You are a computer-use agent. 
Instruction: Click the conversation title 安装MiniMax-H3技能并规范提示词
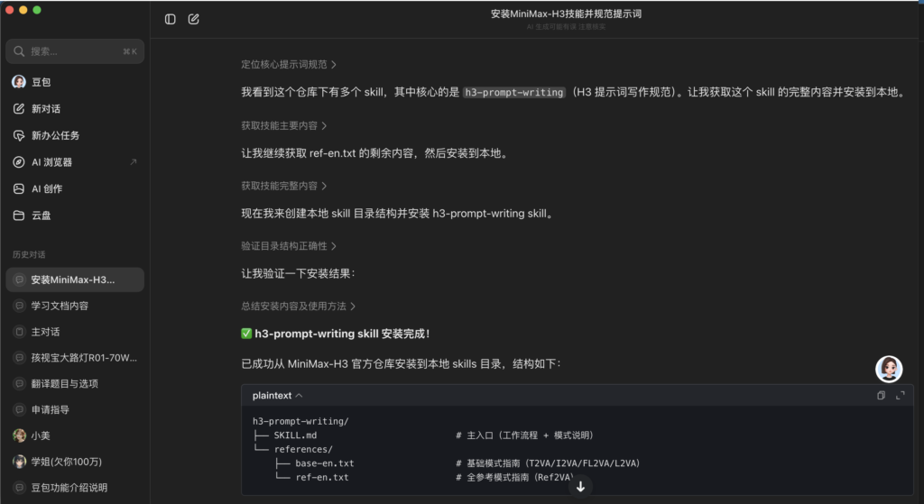567,14
